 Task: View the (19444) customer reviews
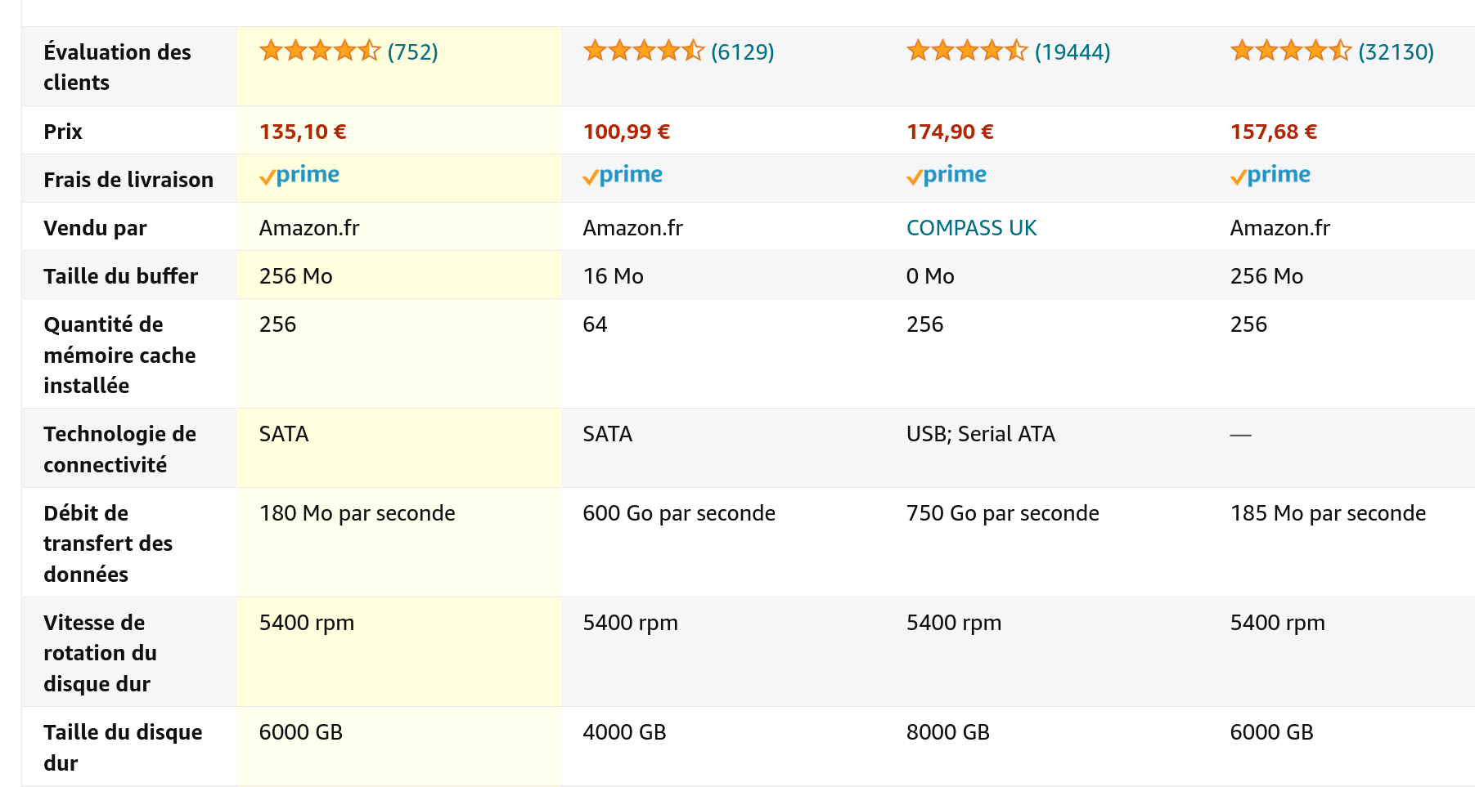(x=1073, y=52)
